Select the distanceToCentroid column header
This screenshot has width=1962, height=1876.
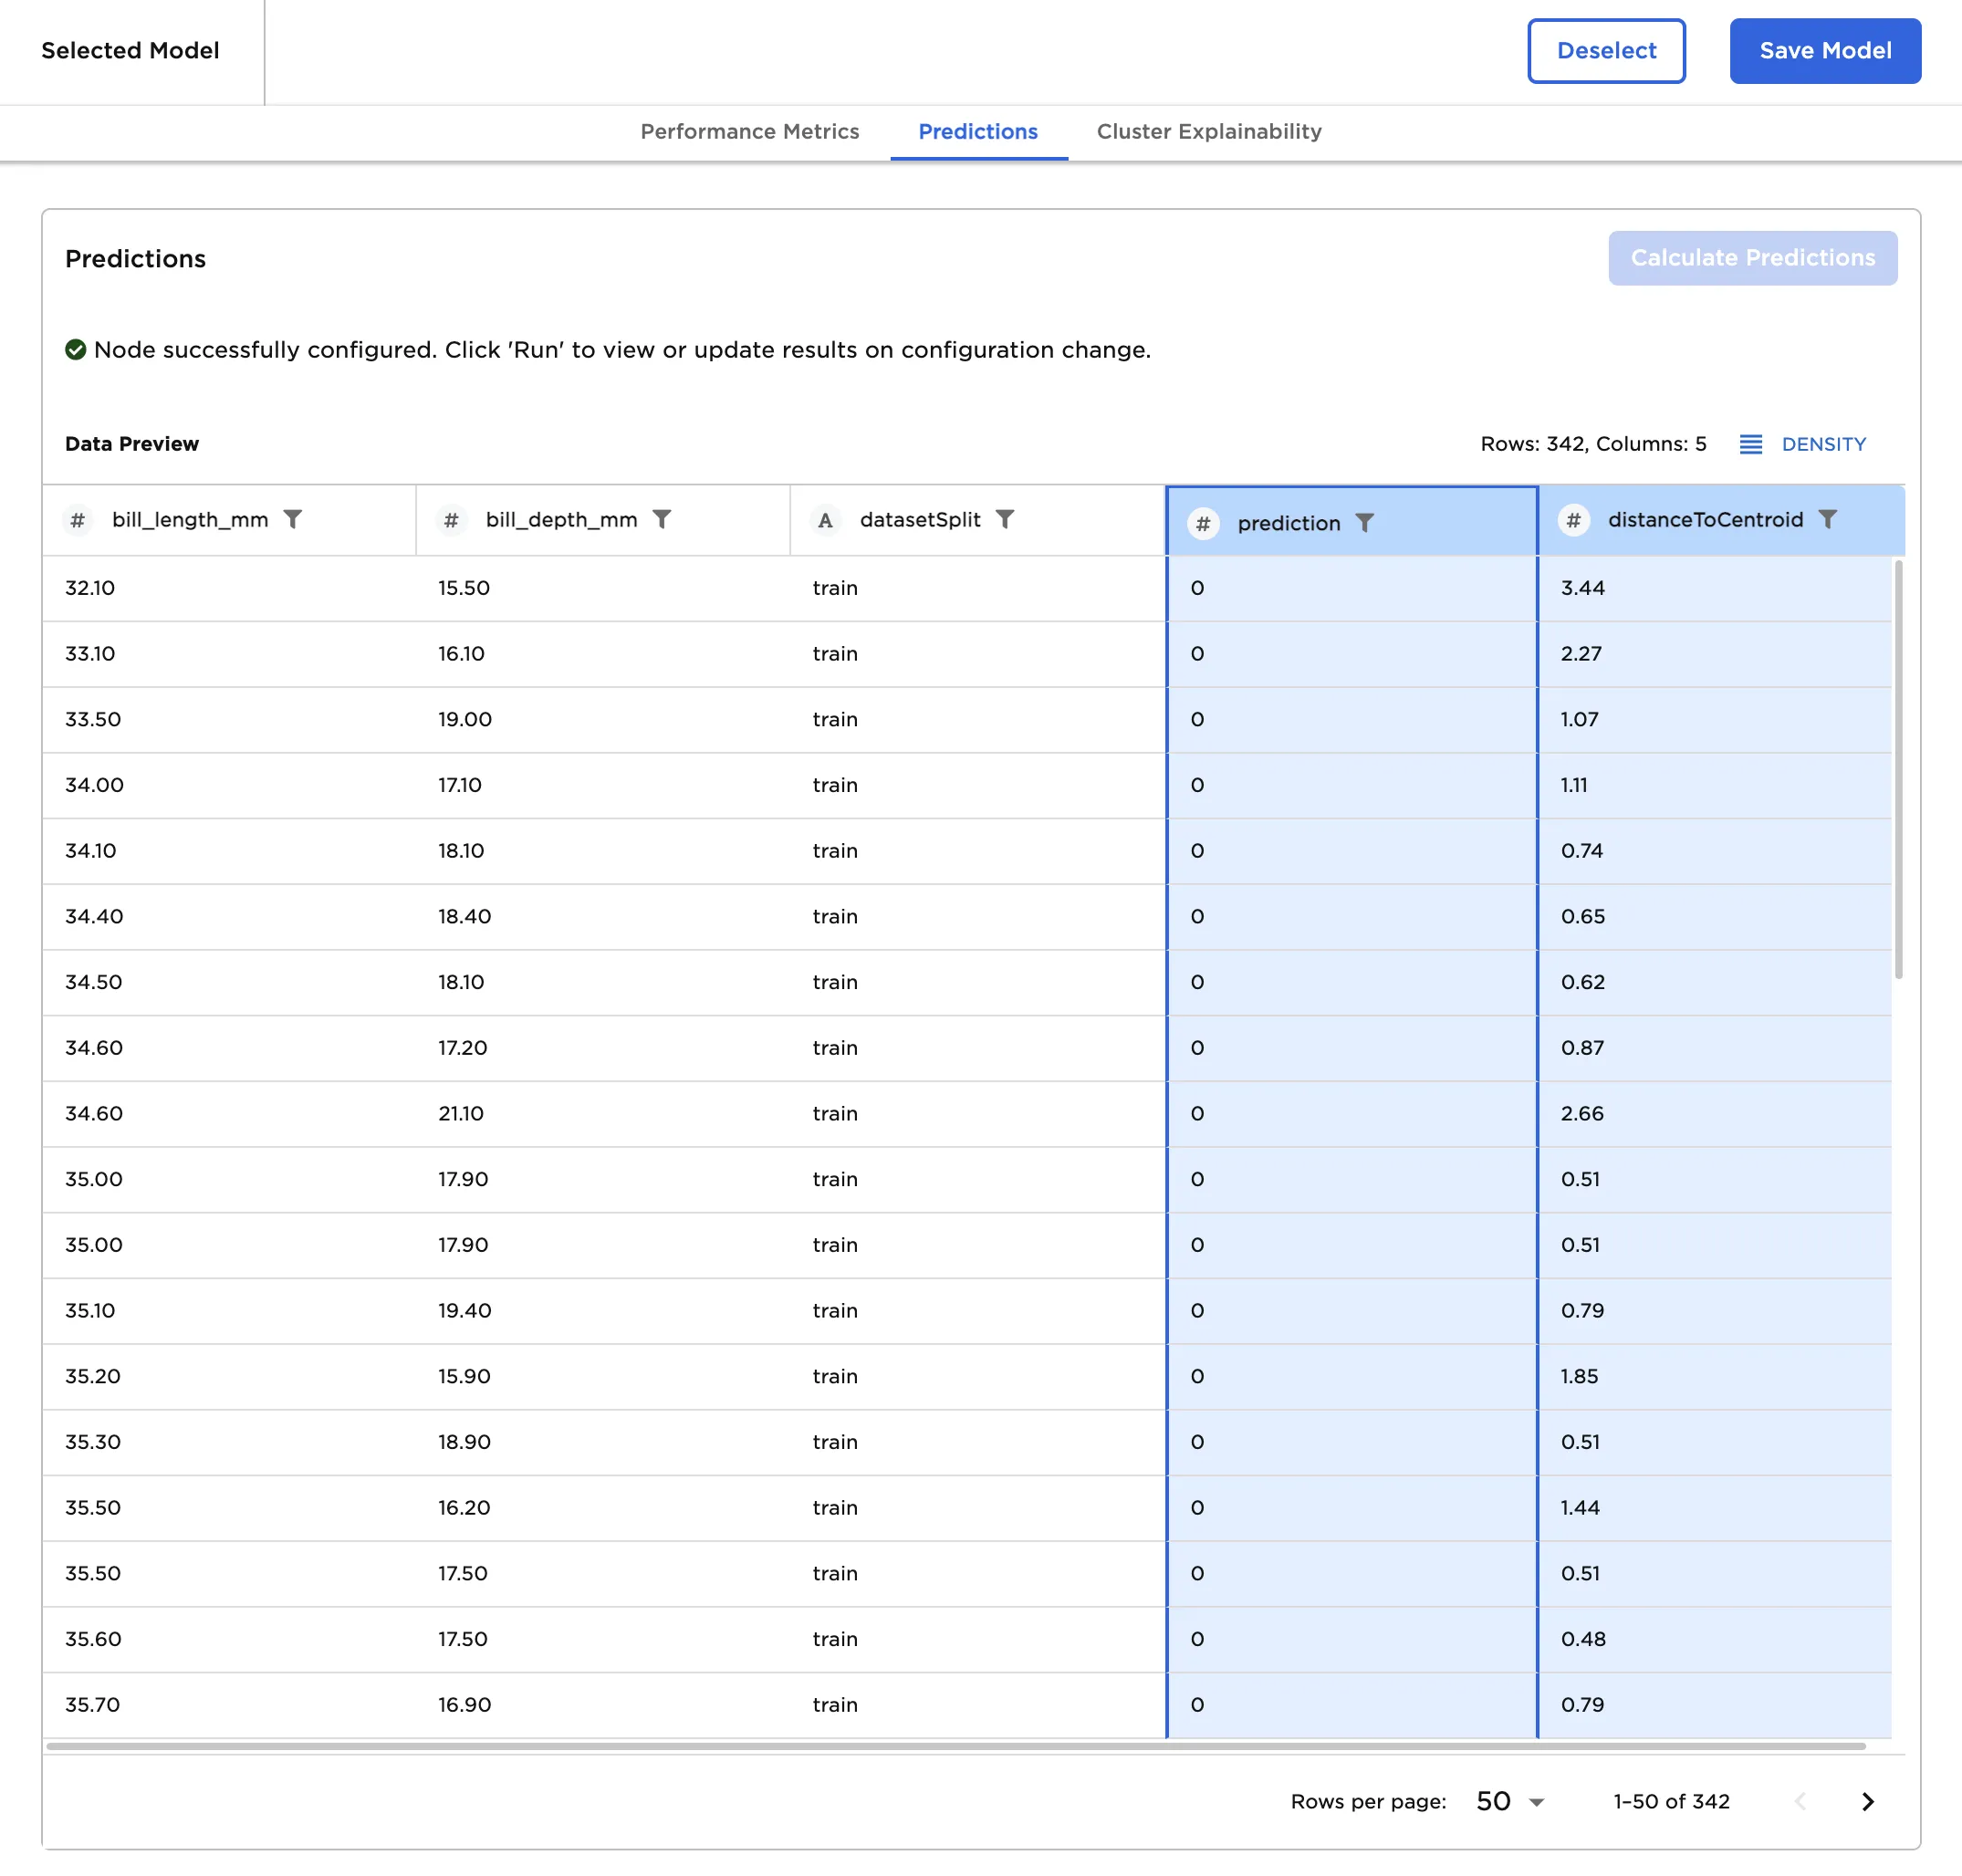pyautogui.click(x=1704, y=520)
